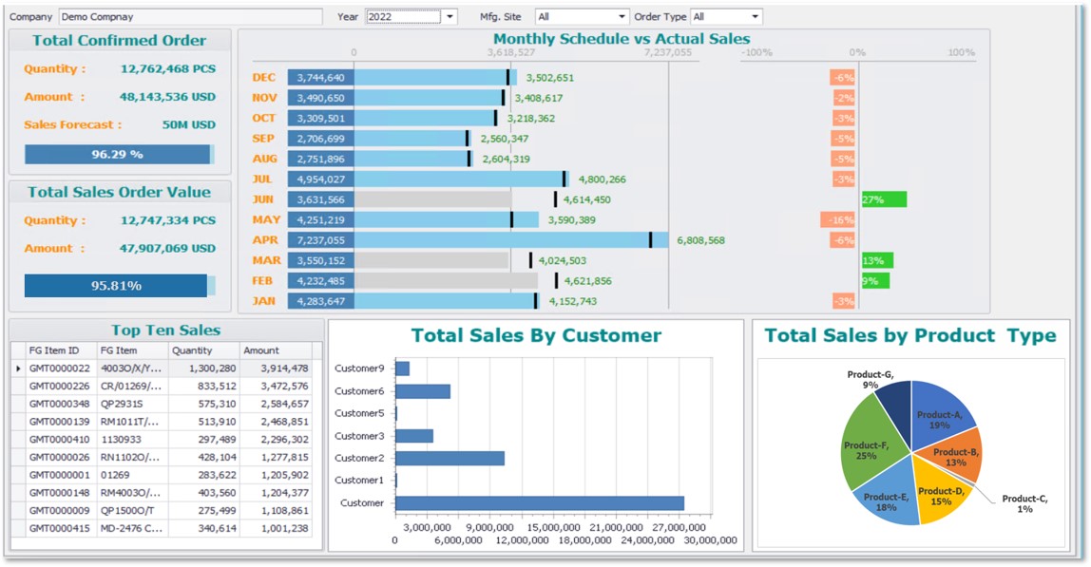Click the Customer2 bar in sales chart
1091x567 pixels.
[x=450, y=458]
